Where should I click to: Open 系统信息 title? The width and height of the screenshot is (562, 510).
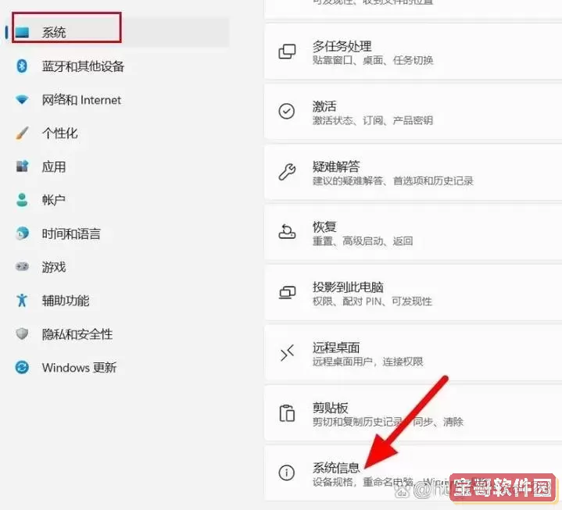pos(336,468)
